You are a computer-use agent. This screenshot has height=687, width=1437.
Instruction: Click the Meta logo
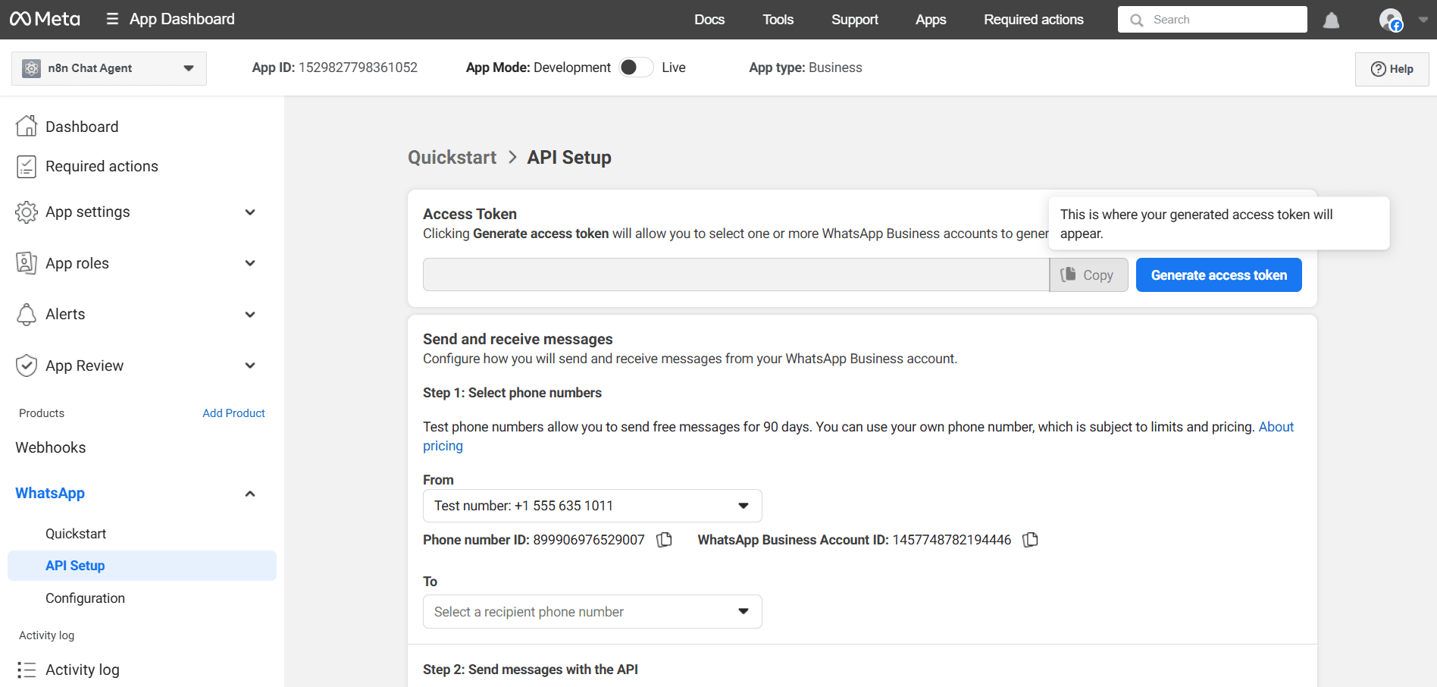coord(45,19)
